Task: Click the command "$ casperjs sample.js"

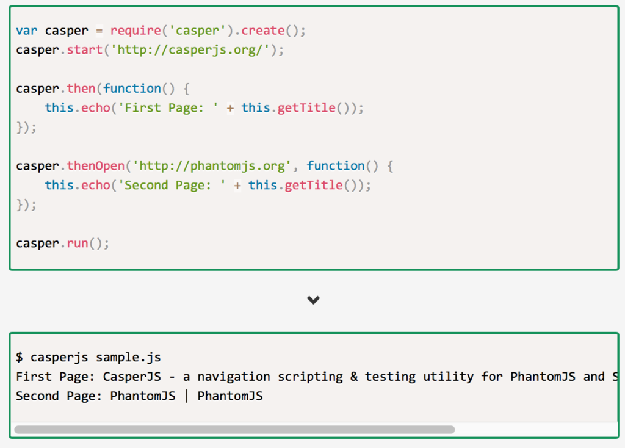Action: tap(89, 358)
